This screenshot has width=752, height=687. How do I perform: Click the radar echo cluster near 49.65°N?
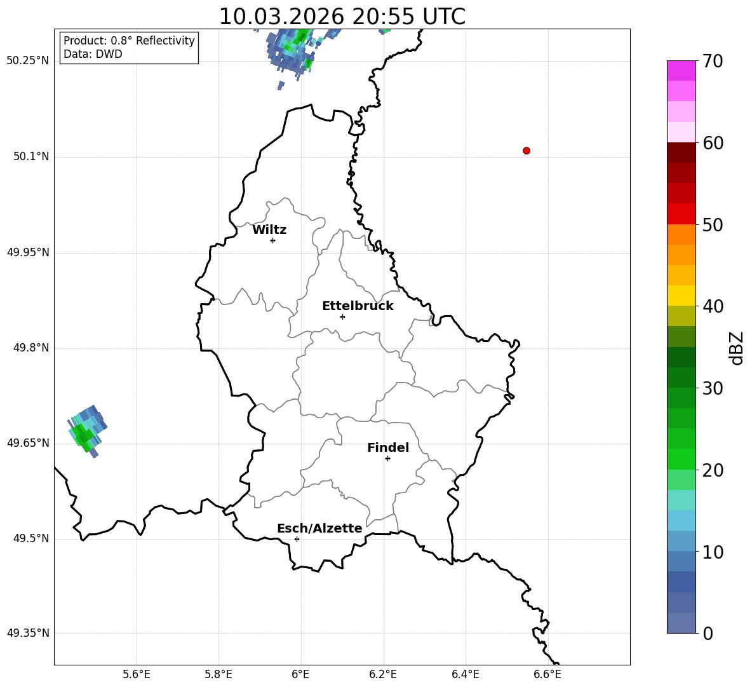[x=88, y=432]
